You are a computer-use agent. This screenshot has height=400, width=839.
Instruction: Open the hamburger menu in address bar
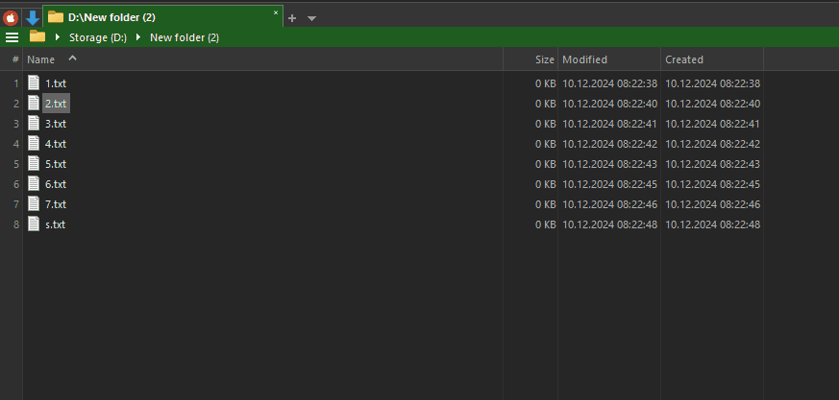pos(12,37)
